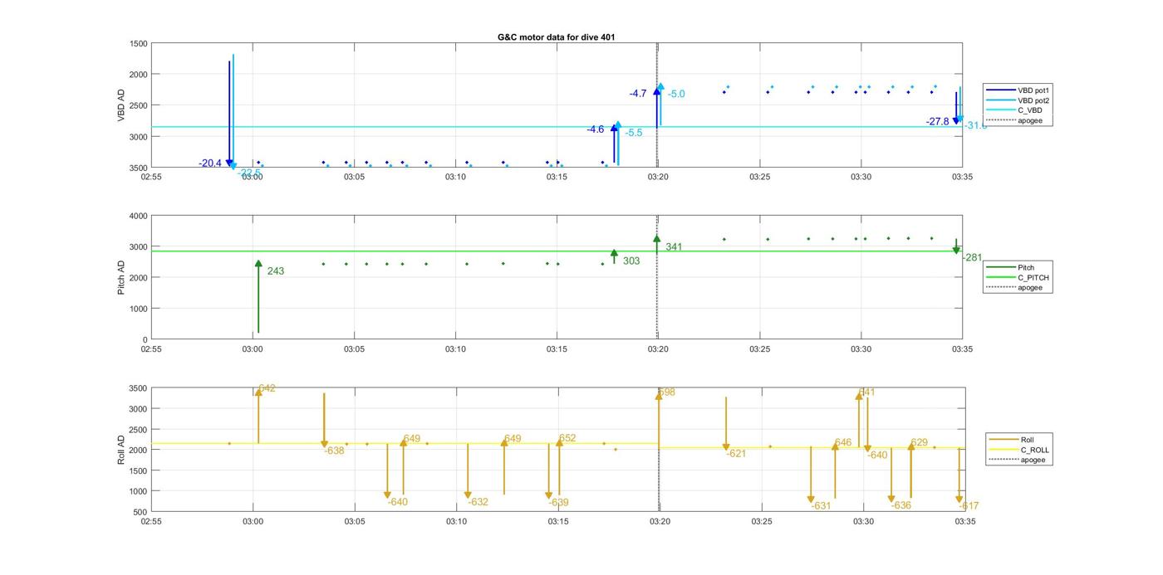Screen dimensions: 1163x575
Task: Click "apogee" in the VBD plot legend
Action: pos(1013,121)
